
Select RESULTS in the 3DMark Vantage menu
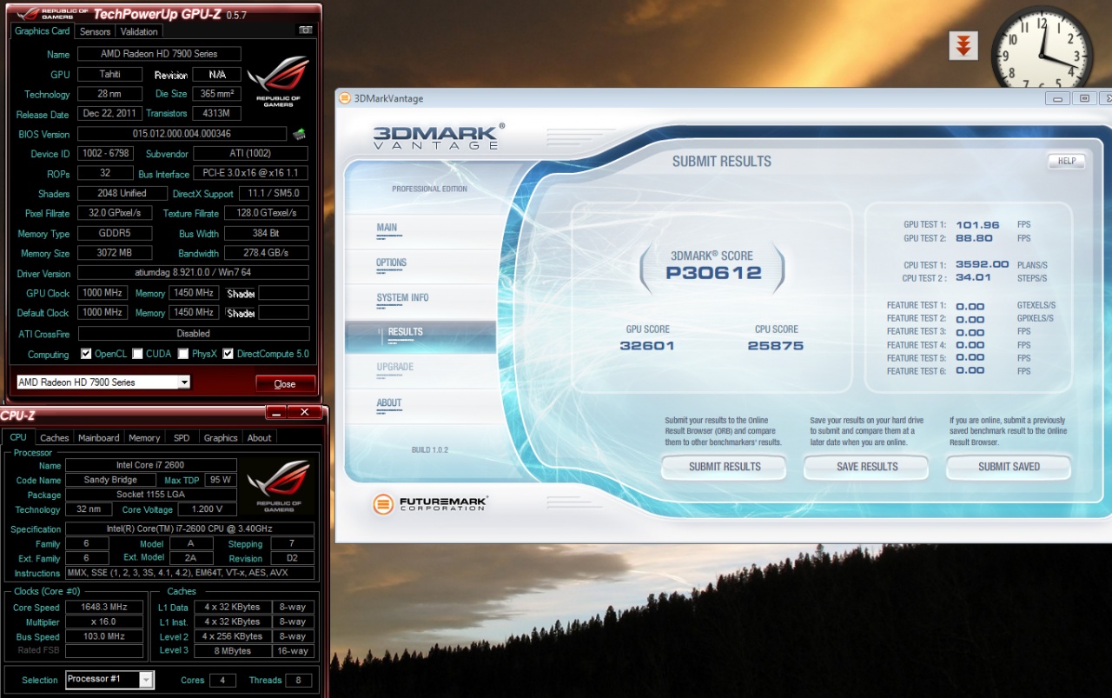[420, 336]
